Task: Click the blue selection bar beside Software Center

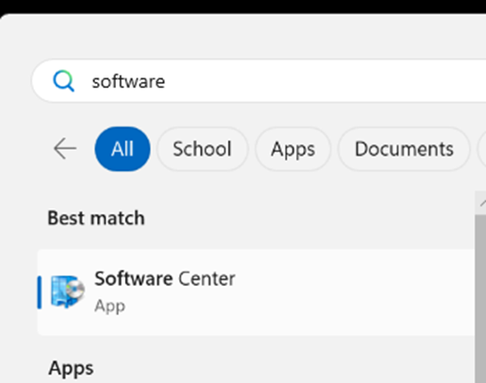Action: pos(39,292)
